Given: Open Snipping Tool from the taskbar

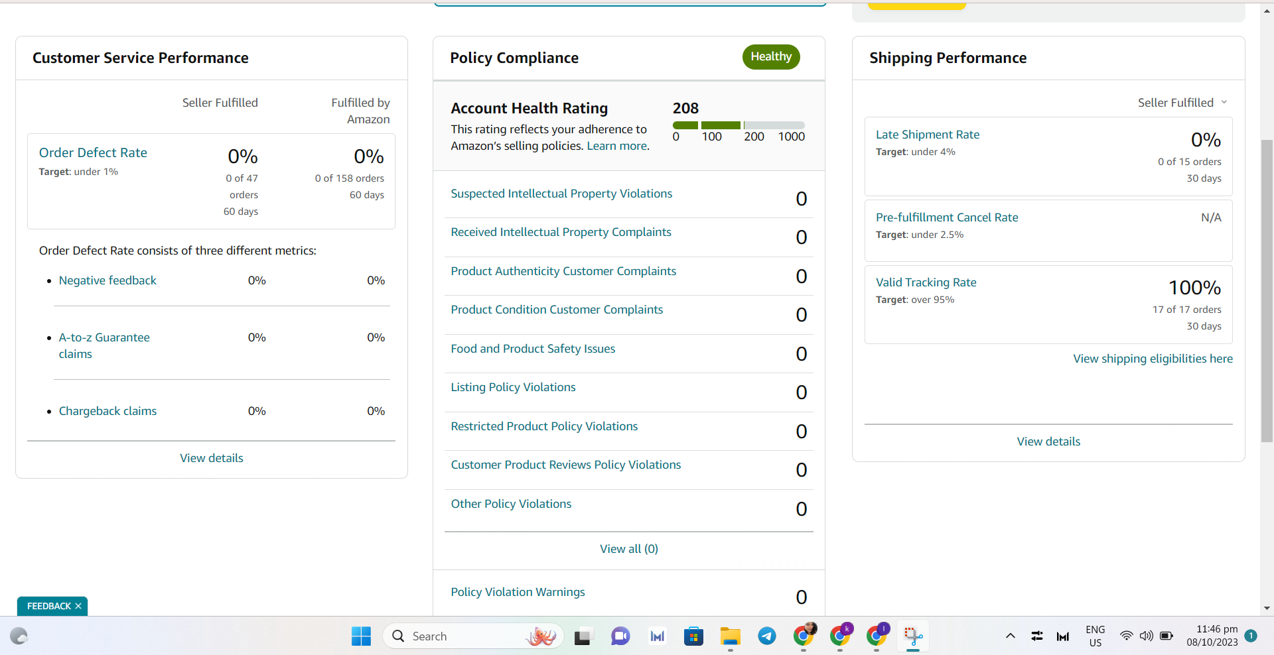Looking at the screenshot, I should [913, 636].
